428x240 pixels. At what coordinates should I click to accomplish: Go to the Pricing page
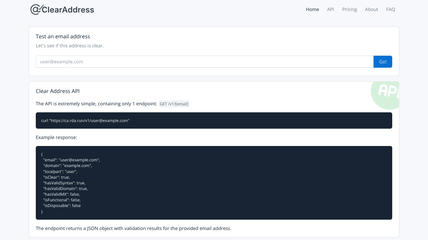coord(349,9)
